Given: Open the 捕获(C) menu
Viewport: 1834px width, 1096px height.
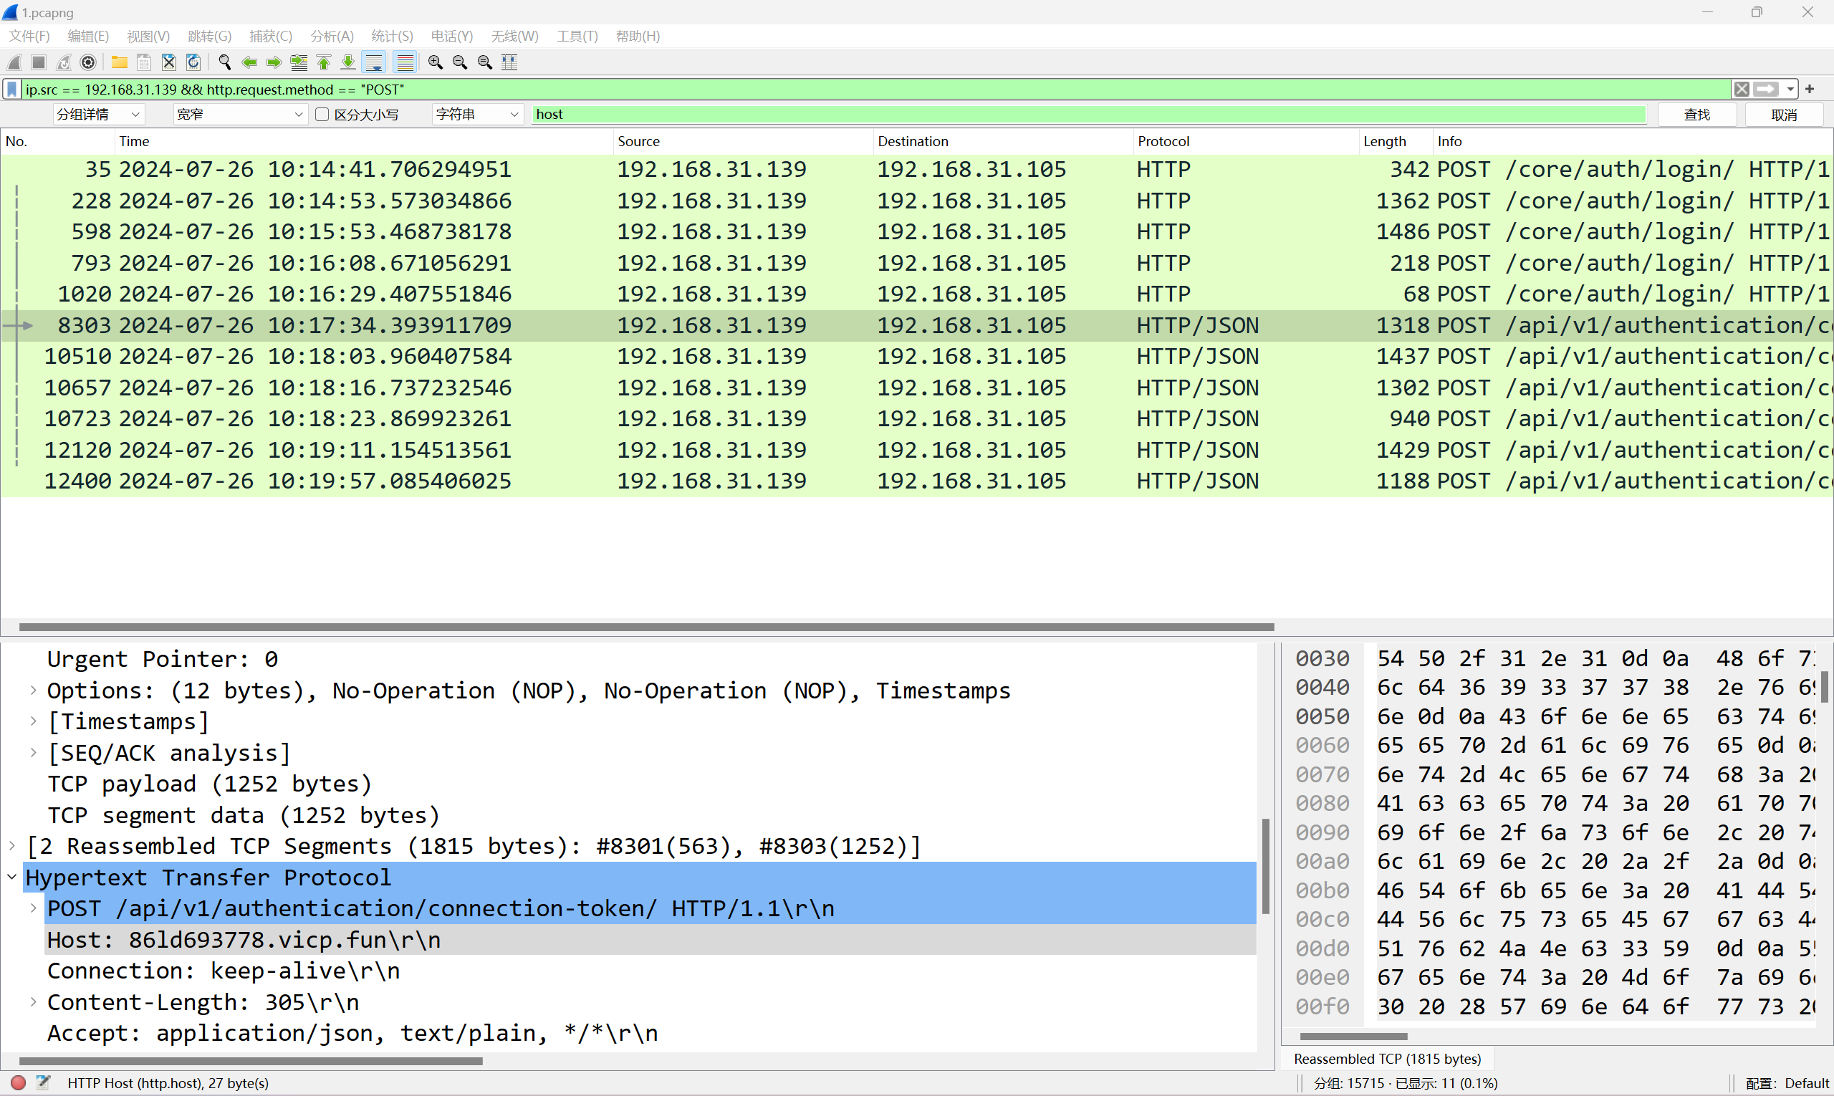Looking at the screenshot, I should [x=270, y=37].
